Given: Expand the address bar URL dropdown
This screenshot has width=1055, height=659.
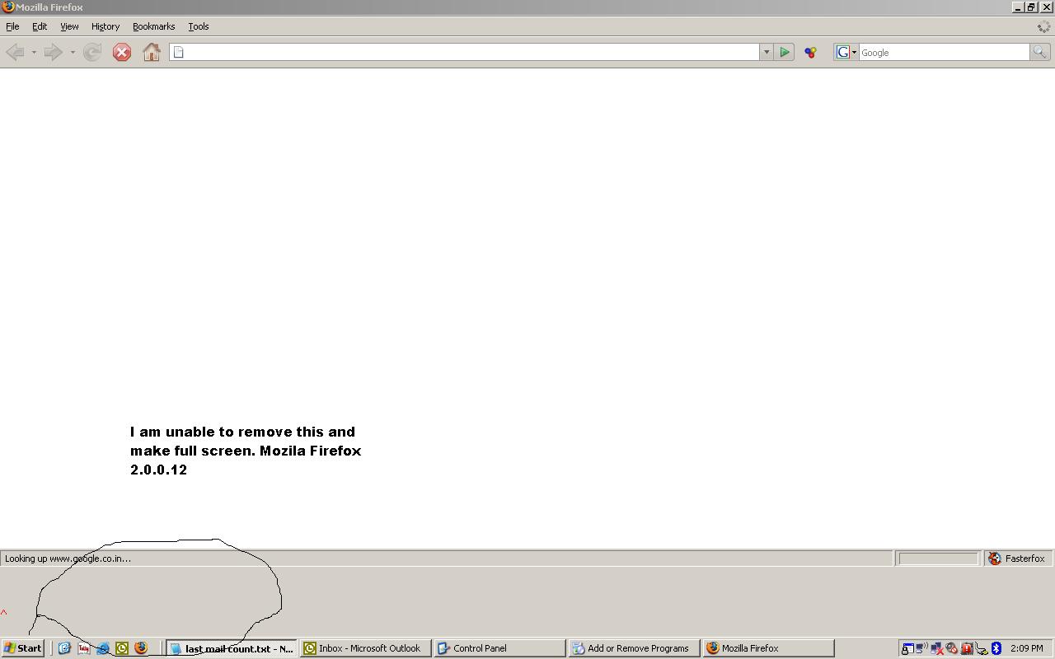Looking at the screenshot, I should [766, 53].
